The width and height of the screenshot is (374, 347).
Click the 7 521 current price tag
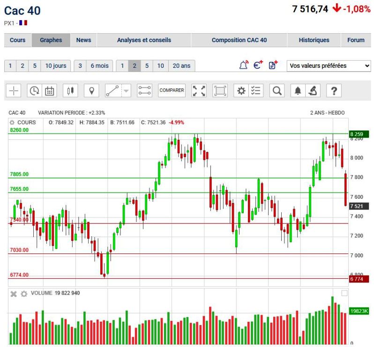tap(359, 206)
